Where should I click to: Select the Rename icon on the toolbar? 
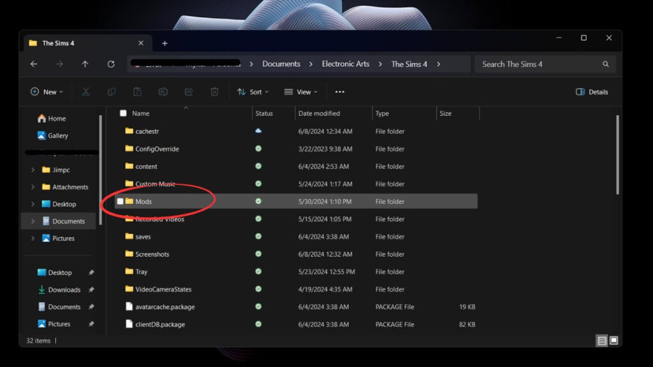click(163, 92)
